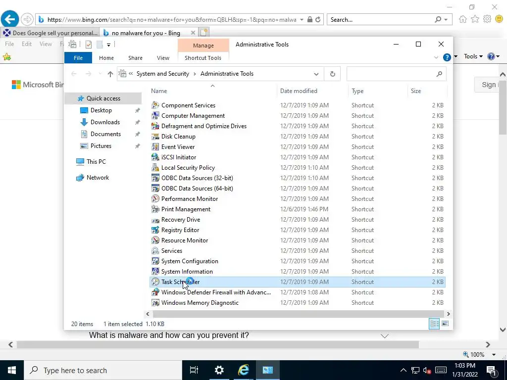Select Downloads in Quick access
This screenshot has height=380, width=507.
click(105, 122)
